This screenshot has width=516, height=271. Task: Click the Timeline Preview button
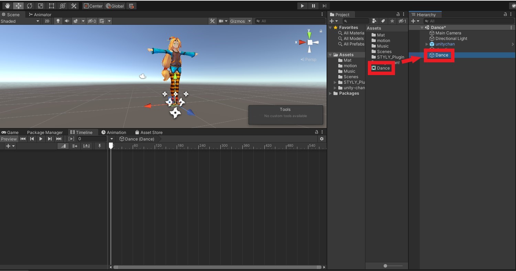[x=9, y=139]
